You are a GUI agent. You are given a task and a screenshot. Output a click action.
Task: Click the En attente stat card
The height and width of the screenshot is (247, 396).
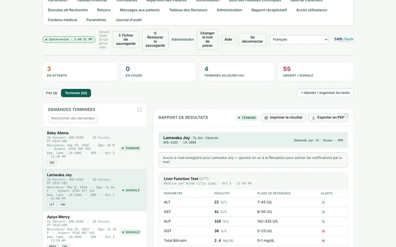(x=80, y=72)
